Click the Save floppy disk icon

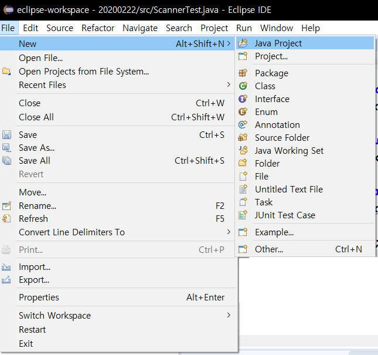click(x=6, y=134)
